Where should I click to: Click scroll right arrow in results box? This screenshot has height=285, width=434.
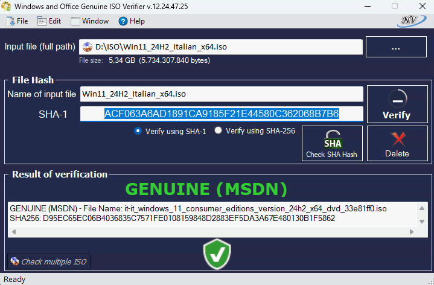click(x=412, y=232)
